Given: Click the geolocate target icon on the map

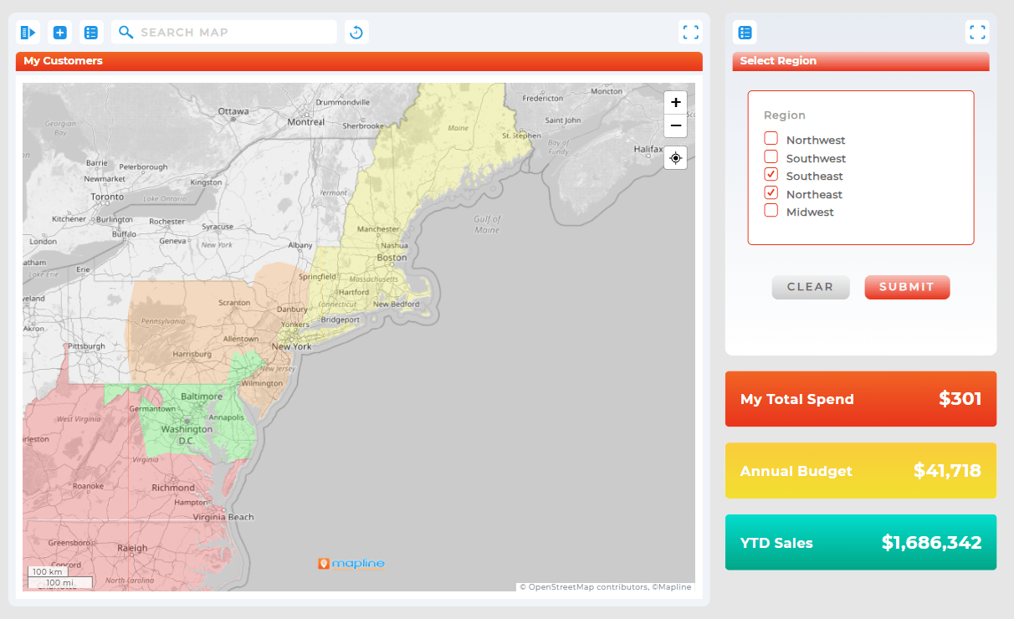Looking at the screenshot, I should pos(675,157).
